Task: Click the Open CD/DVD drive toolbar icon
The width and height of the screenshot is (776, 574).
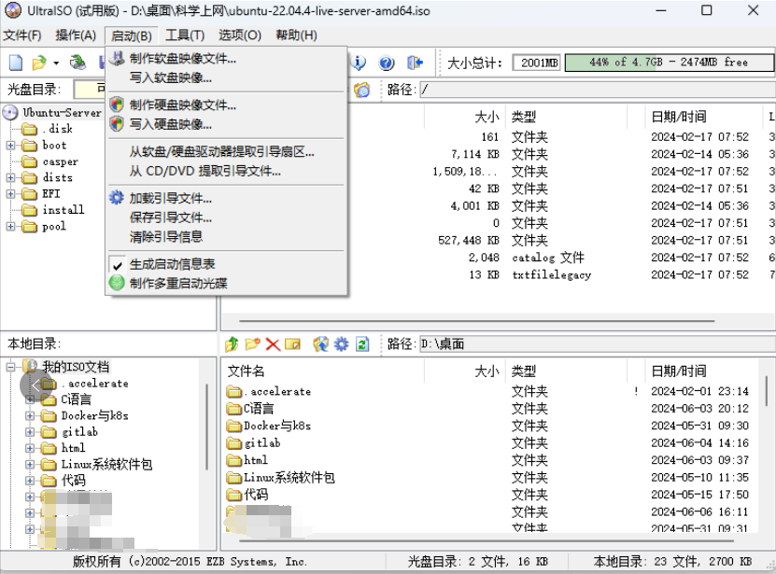Action: [x=78, y=63]
